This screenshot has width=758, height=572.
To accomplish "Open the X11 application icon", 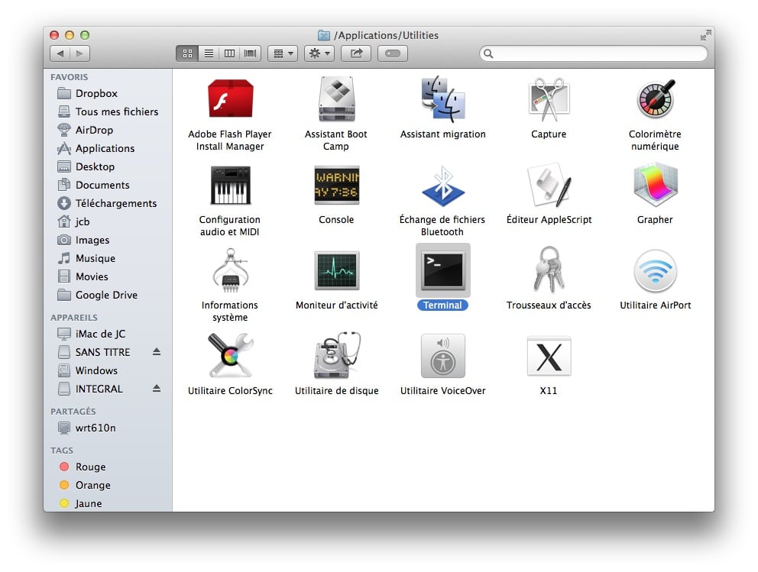I will pyautogui.click(x=549, y=357).
